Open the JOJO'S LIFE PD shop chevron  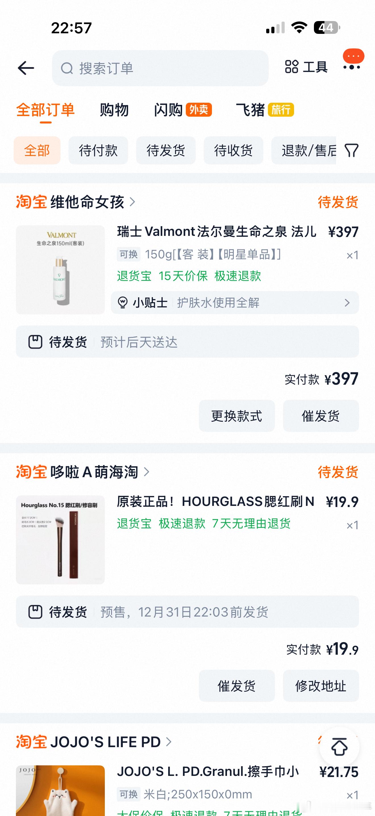[168, 741]
